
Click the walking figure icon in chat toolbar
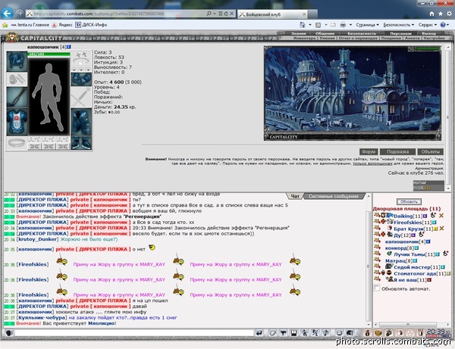click(x=304, y=333)
